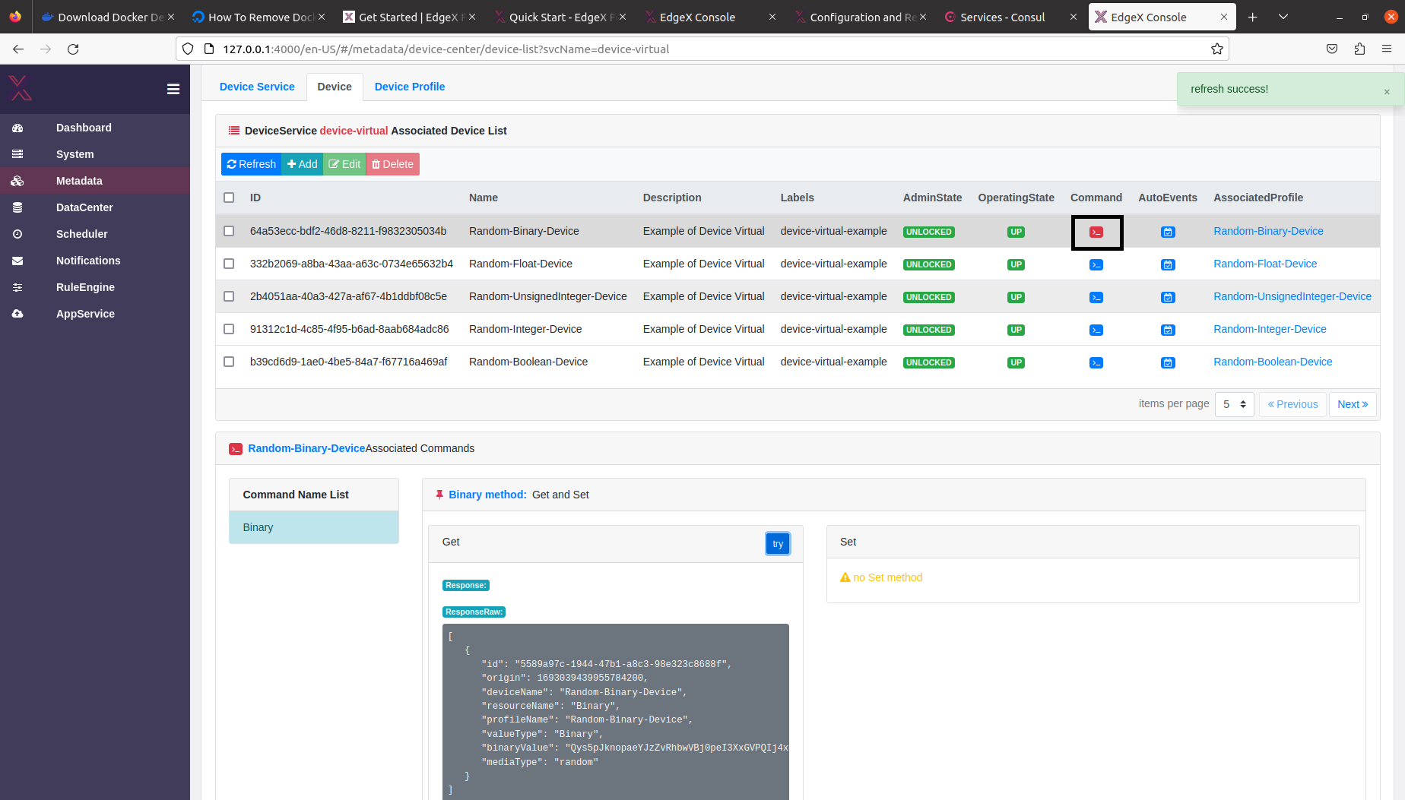Check the Random-Boolean-Device row checkbox
Image resolution: width=1405 pixels, height=800 pixels.
(x=229, y=362)
